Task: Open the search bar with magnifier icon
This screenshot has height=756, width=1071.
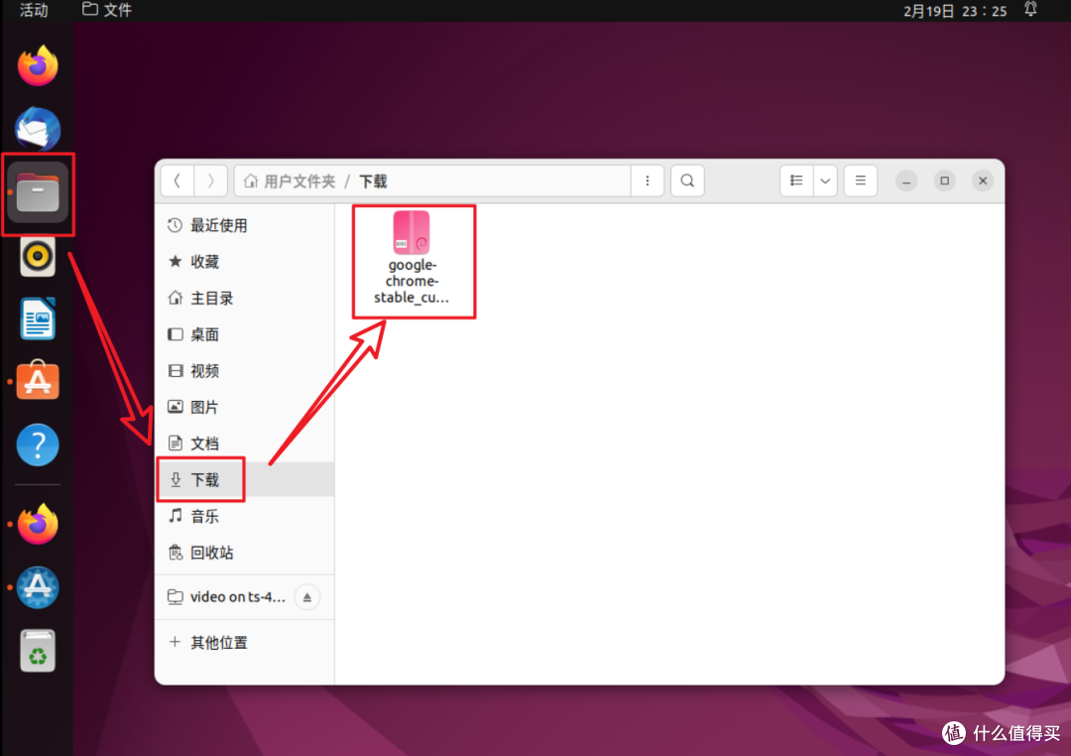Action: click(687, 181)
